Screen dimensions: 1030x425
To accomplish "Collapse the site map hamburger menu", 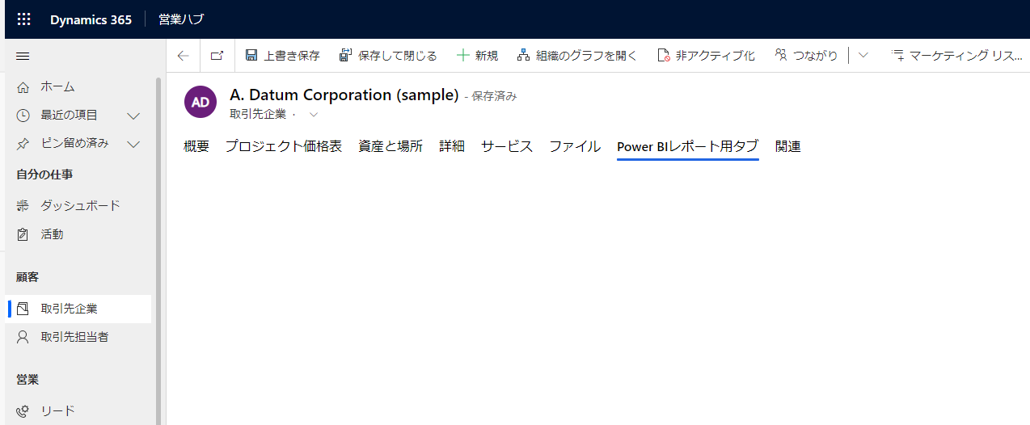I will pyautogui.click(x=23, y=56).
